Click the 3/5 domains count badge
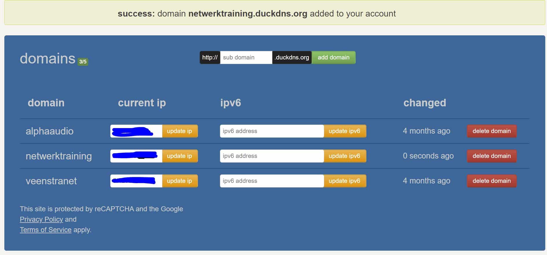547x255 pixels. click(83, 62)
